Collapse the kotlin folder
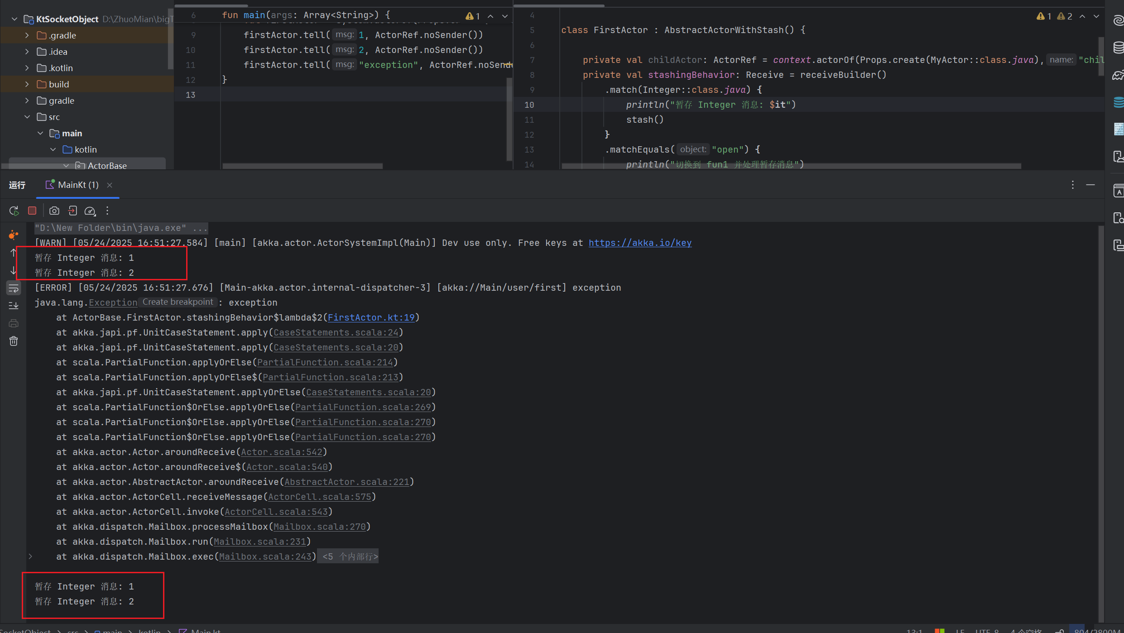This screenshot has height=633, width=1124. (53, 149)
